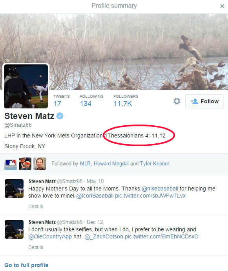Follow Steven Matz

205,101
